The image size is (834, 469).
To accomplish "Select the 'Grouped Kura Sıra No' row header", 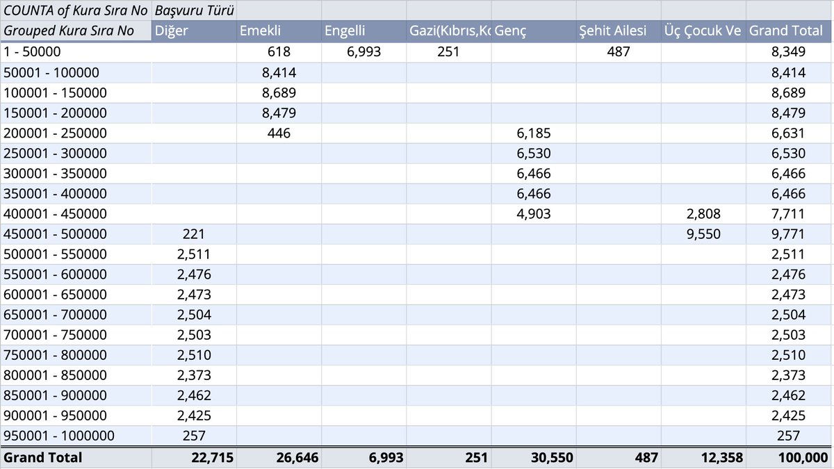I will coord(76,31).
